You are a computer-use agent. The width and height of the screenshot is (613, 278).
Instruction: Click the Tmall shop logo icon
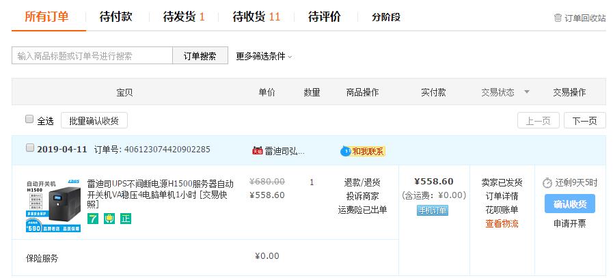[257, 150]
